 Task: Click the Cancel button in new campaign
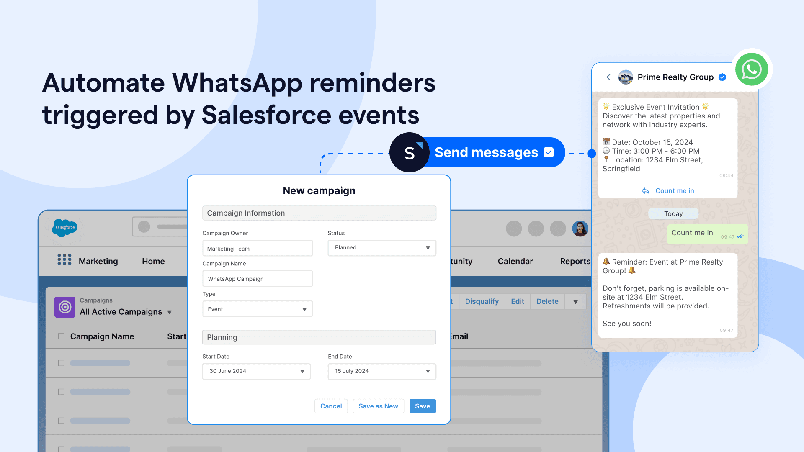click(331, 406)
